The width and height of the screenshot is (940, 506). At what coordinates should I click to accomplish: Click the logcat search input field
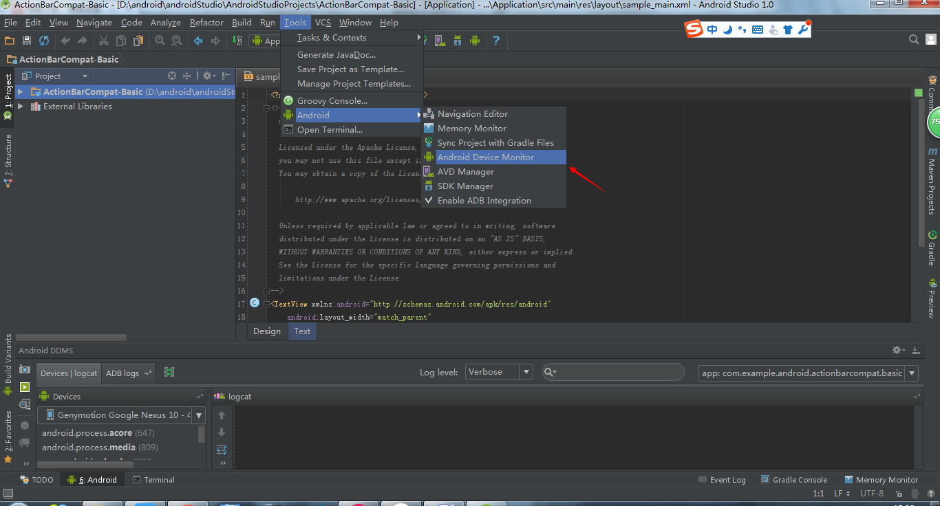(x=613, y=372)
